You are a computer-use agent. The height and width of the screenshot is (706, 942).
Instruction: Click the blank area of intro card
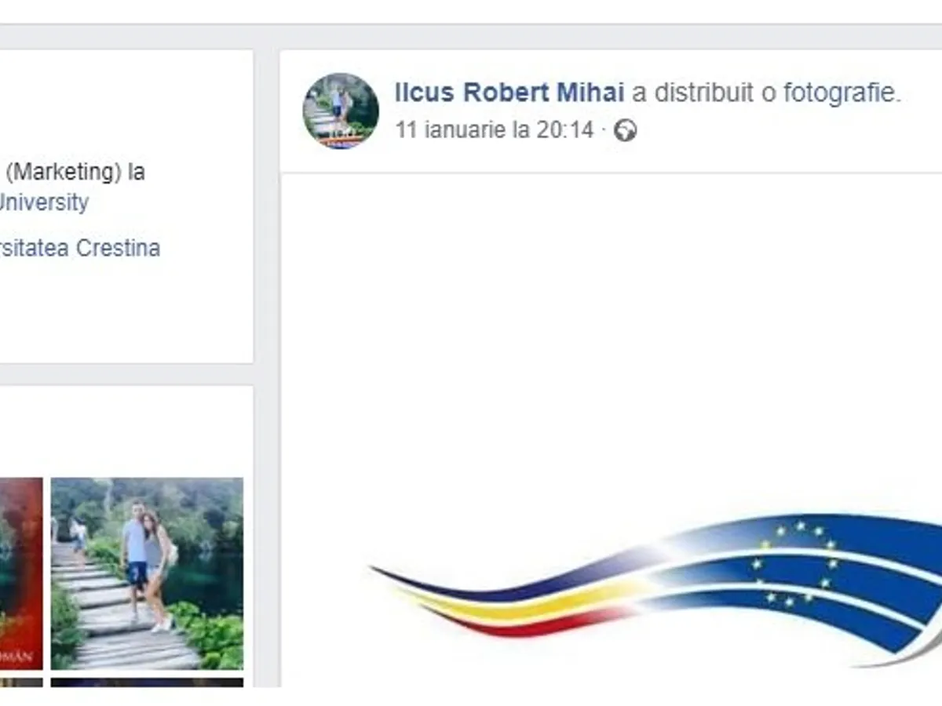pos(126,314)
